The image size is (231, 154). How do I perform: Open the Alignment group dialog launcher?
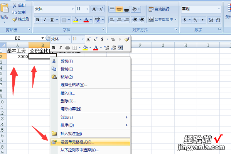(176, 29)
